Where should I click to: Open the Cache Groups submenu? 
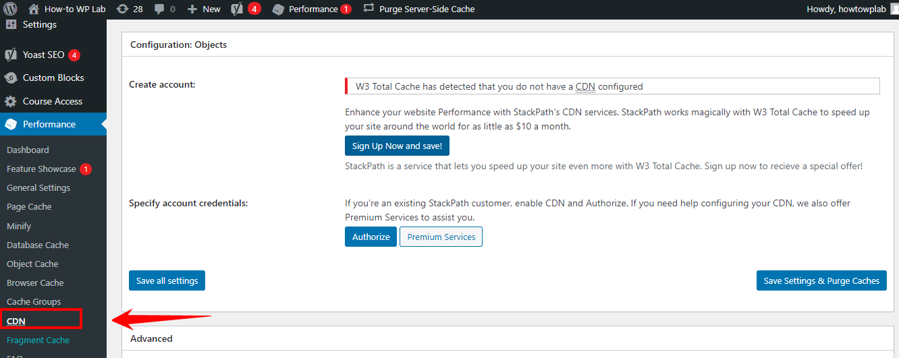coord(34,301)
